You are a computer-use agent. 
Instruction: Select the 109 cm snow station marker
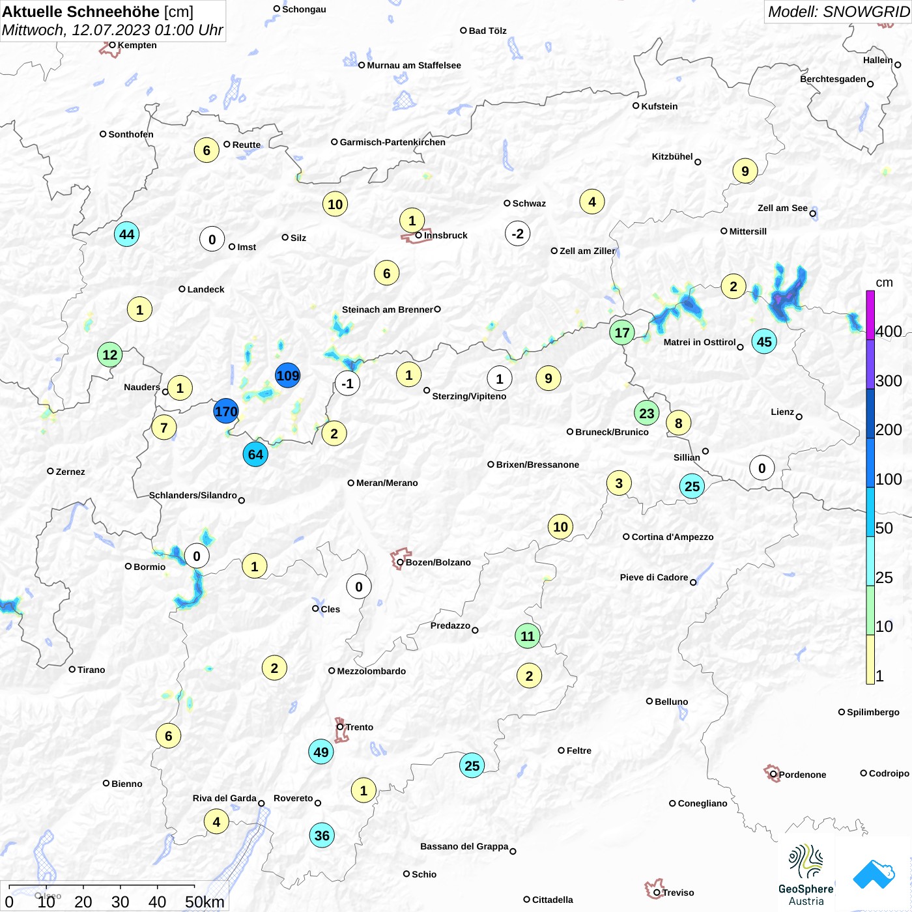(287, 376)
